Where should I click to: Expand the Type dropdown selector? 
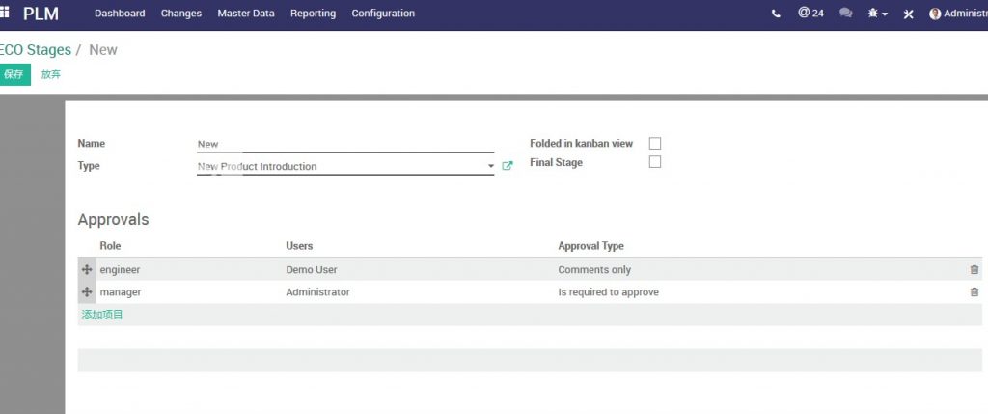(490, 167)
